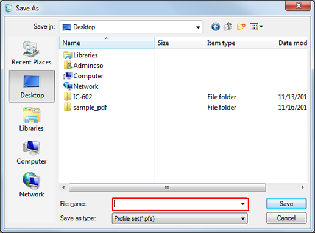Select the Libraries item in file list
315x233 pixels.
pos(80,55)
